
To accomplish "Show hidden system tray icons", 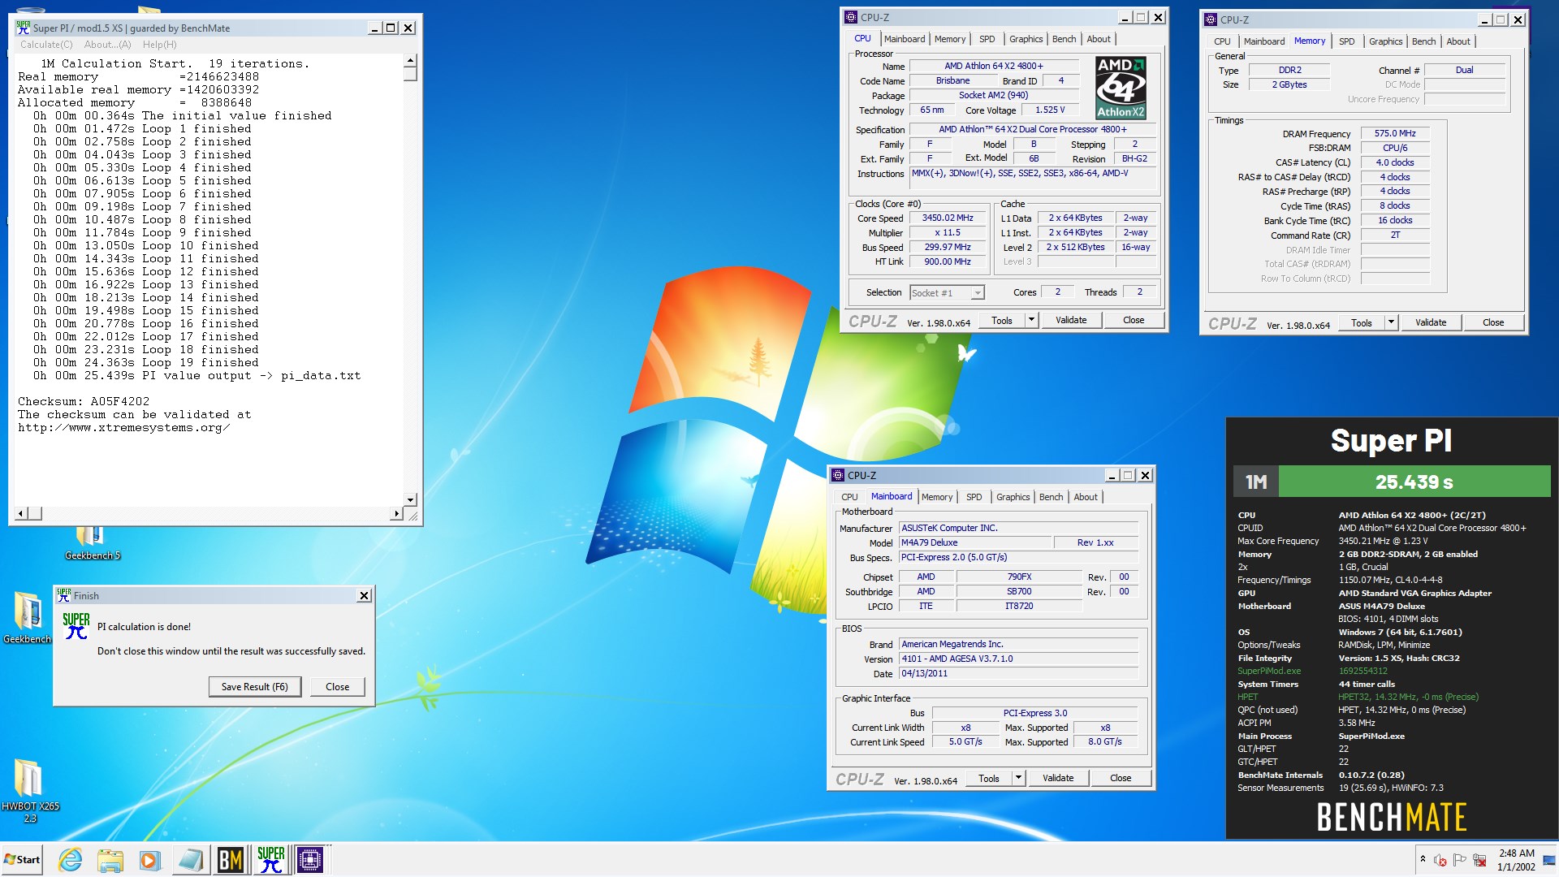I will pos(1423,858).
